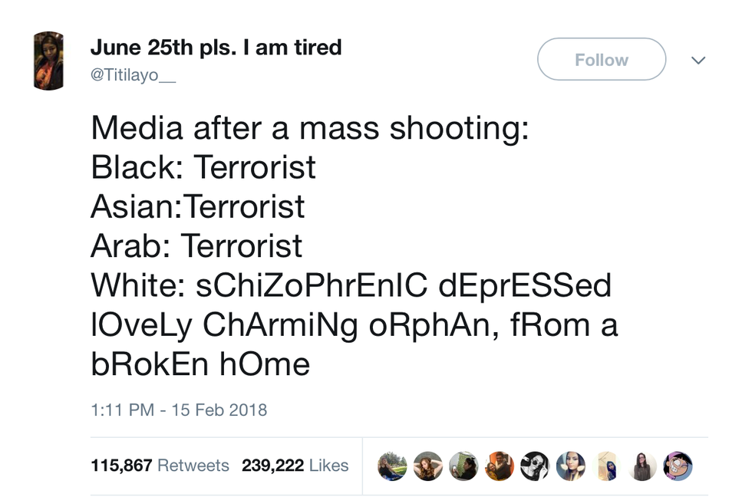Click the 'bRokEn hOme' tweet text line
752x497 pixels.
(200, 362)
